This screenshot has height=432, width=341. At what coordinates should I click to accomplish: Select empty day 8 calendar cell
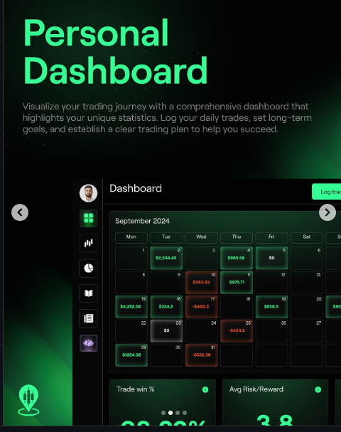click(x=131, y=282)
